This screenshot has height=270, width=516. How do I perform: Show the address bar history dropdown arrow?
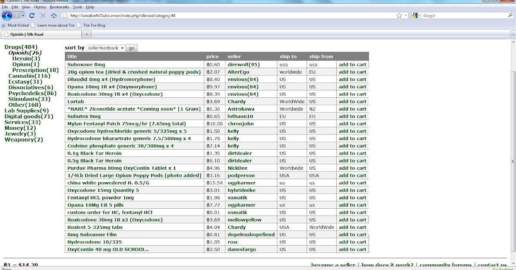405,15
